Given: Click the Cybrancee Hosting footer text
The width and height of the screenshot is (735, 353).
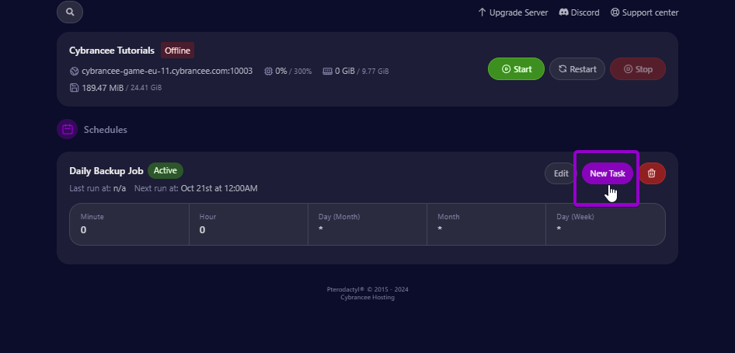Looking at the screenshot, I should (367, 297).
